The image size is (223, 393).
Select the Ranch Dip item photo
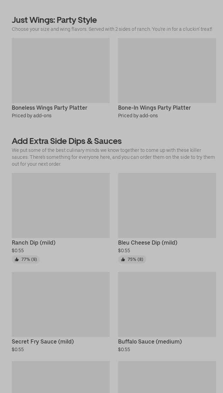[61, 205]
